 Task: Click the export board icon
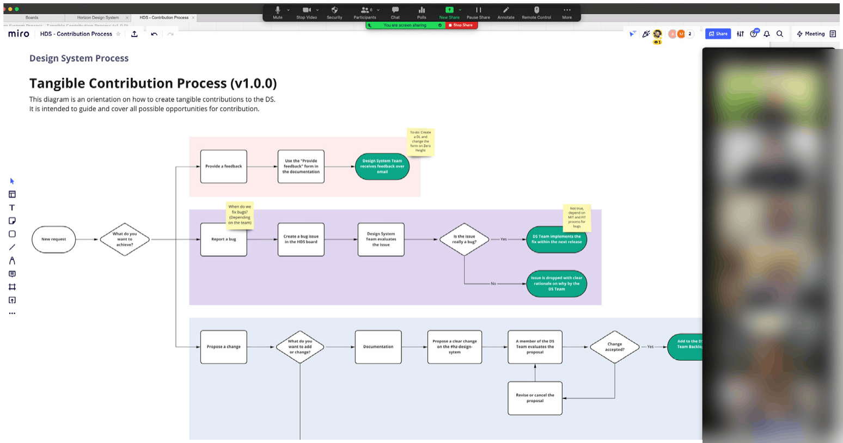pyautogui.click(x=135, y=34)
